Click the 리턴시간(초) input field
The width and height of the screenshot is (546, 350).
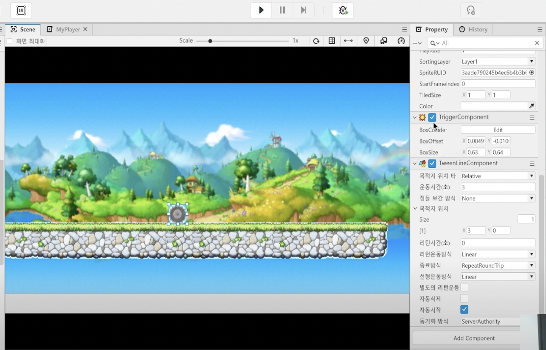tap(498, 243)
